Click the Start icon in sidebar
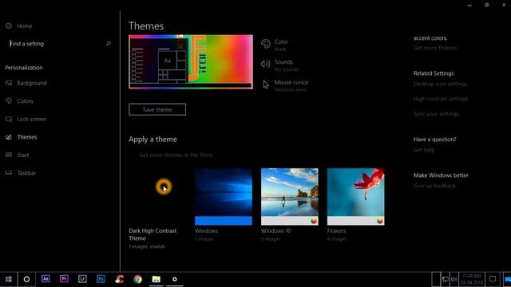The width and height of the screenshot is (511, 287). pos(9,155)
